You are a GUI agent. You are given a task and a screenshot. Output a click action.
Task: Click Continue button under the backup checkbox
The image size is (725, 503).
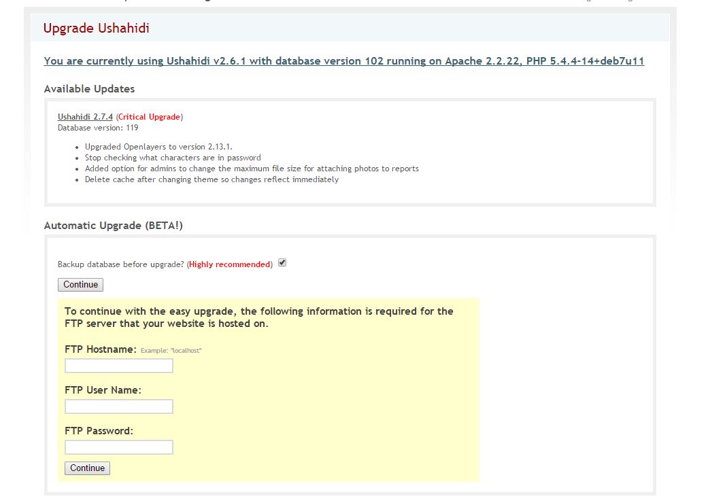tap(80, 285)
